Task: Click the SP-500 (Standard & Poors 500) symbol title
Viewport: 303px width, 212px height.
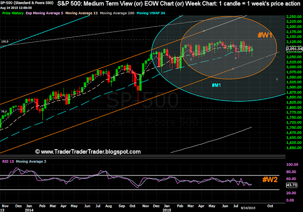Action: [27, 3]
